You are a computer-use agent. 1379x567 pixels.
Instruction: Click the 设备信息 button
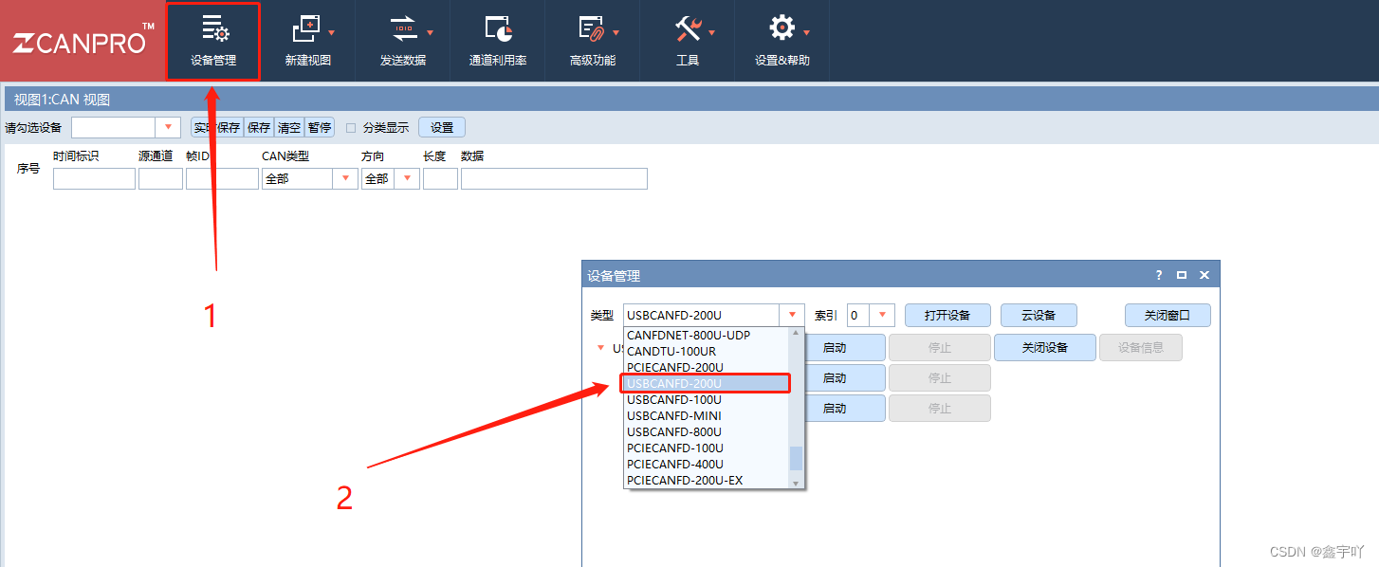click(1141, 347)
